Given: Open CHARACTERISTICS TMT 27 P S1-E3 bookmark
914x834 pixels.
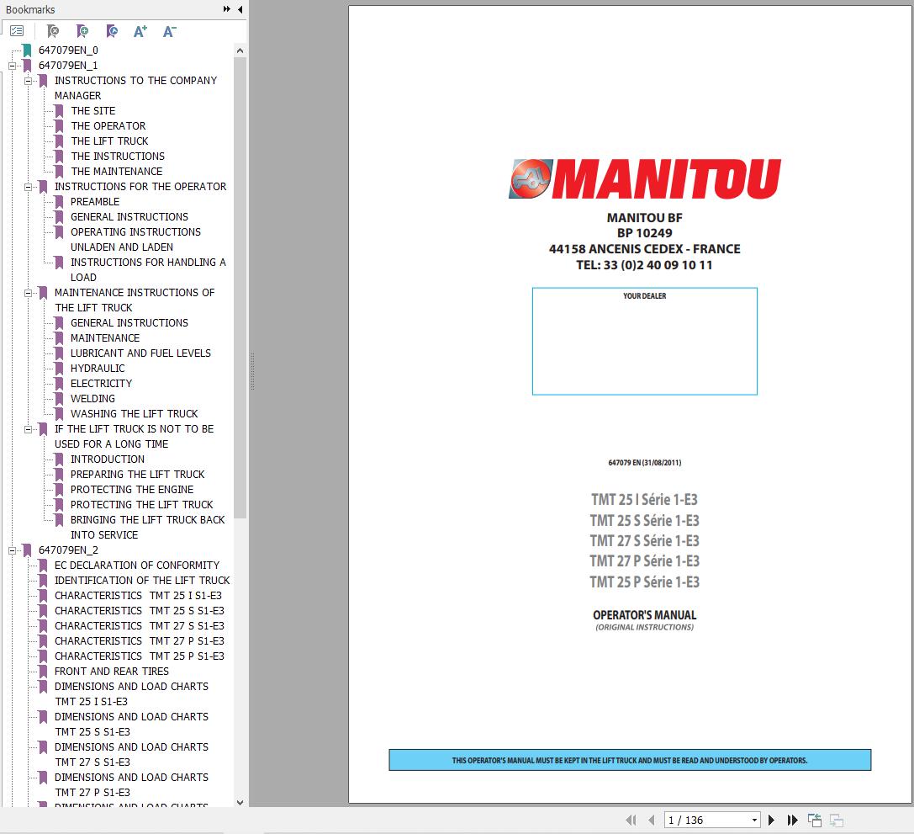Looking at the screenshot, I should tap(140, 641).
